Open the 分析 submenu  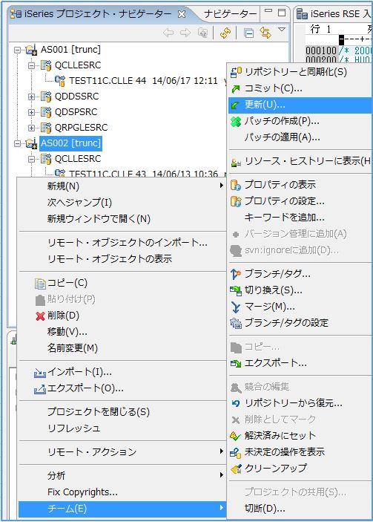coord(122,476)
